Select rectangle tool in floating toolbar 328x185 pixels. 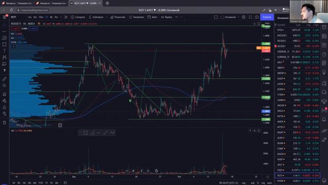(x=86, y=133)
